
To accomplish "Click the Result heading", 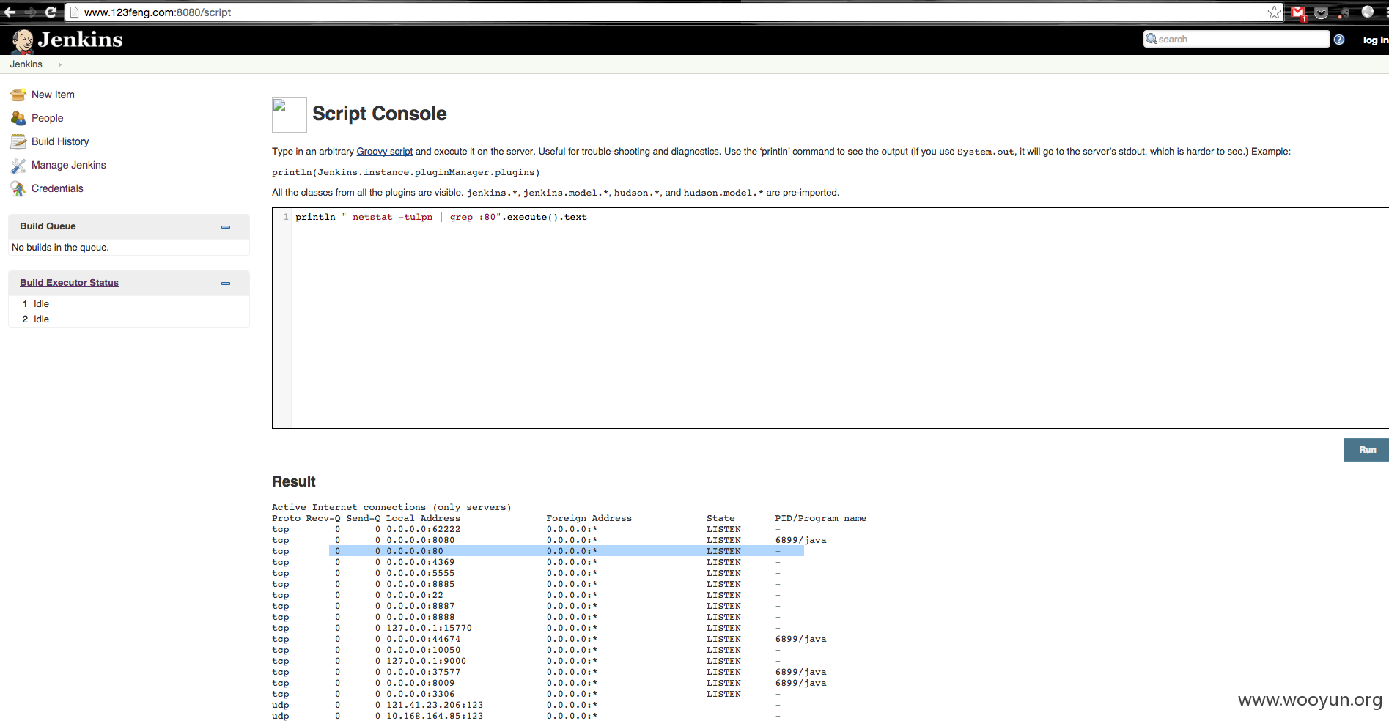I will coord(294,481).
